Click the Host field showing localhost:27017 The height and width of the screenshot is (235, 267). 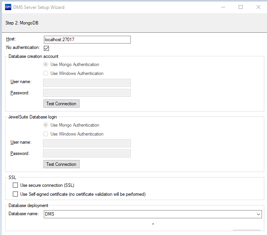coord(87,40)
